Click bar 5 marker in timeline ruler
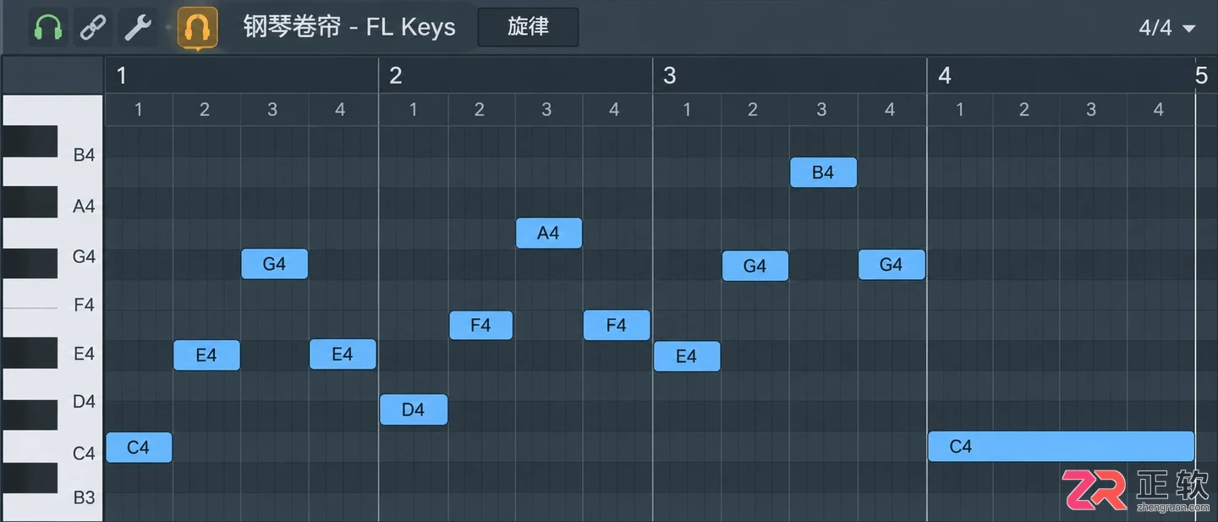This screenshot has height=522, width=1218. coord(1201,76)
